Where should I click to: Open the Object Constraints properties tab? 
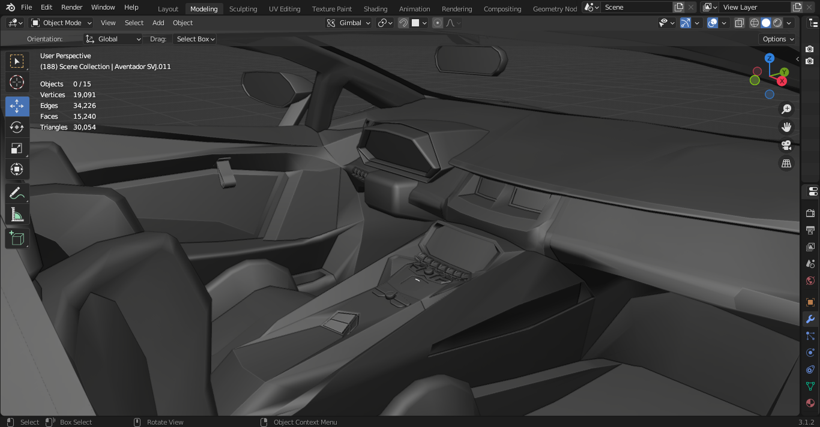pyautogui.click(x=810, y=369)
